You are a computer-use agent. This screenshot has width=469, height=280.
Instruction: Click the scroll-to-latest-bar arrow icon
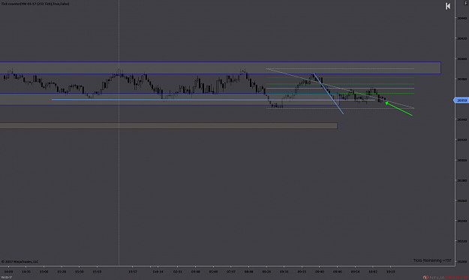click(448, 6)
